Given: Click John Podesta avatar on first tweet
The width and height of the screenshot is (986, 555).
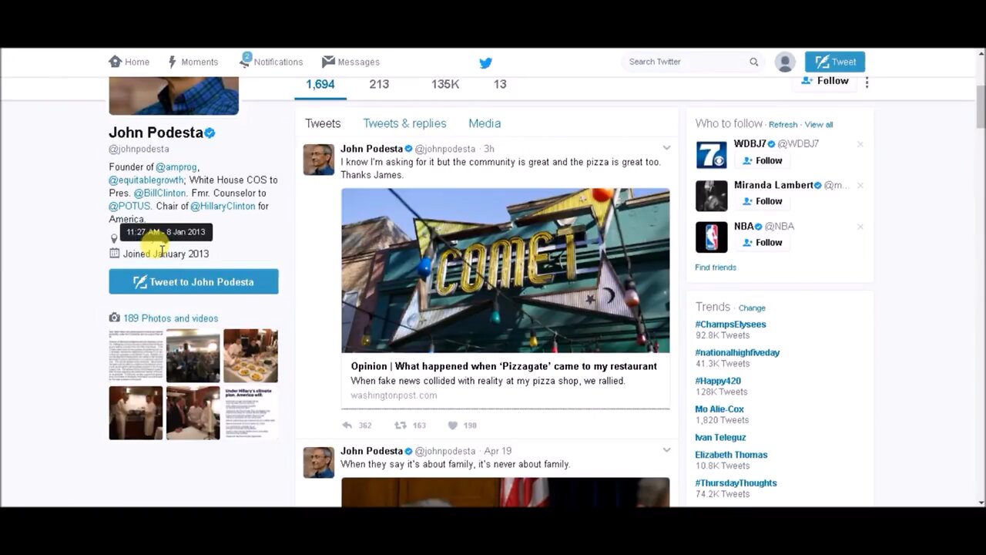Looking at the screenshot, I should [x=319, y=160].
